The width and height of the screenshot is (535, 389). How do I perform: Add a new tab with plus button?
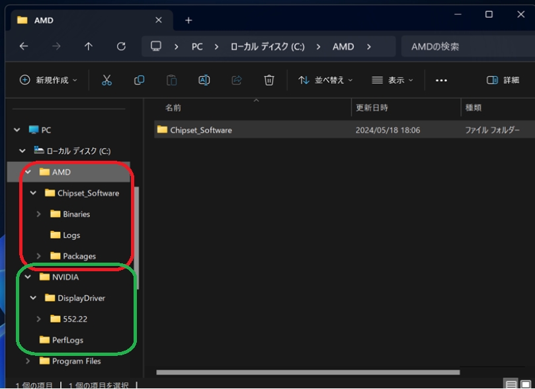click(x=188, y=21)
